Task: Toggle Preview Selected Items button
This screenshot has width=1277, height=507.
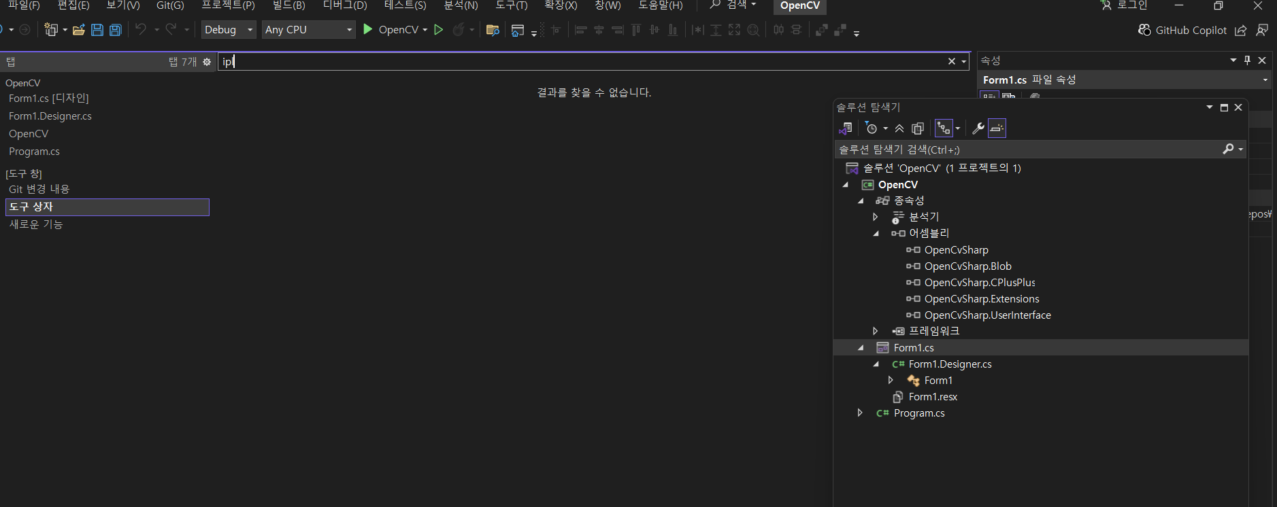Action: 997,128
